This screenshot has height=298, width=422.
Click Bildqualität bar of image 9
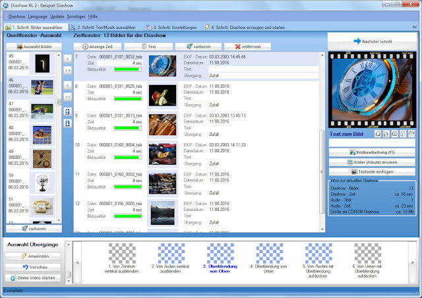click(128, 128)
